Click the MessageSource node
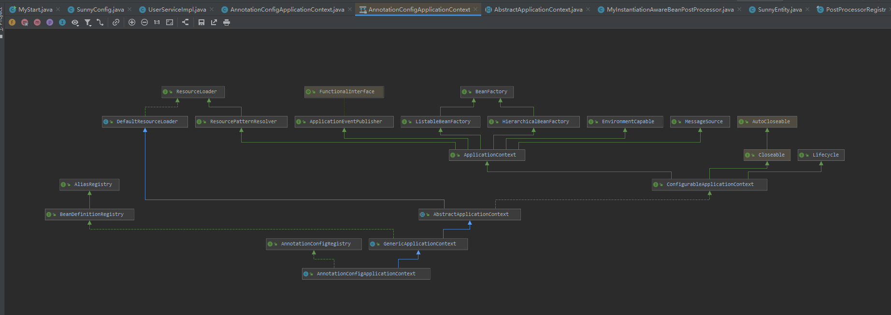 pyautogui.click(x=700, y=122)
